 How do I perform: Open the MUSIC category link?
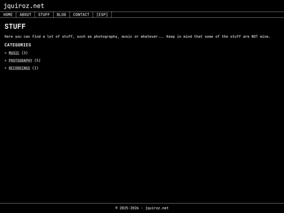pos(14,53)
